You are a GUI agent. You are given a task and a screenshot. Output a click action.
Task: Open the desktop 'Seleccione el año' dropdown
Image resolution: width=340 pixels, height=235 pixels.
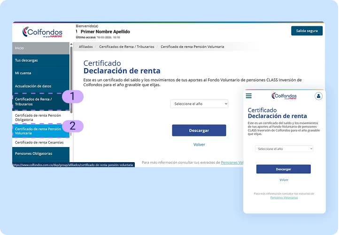click(x=199, y=104)
